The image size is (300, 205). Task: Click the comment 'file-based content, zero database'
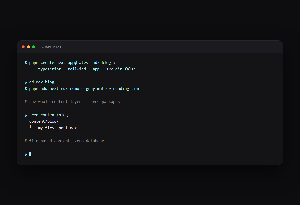(64, 141)
